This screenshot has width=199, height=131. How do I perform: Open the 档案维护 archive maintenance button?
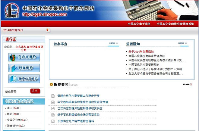24,68
